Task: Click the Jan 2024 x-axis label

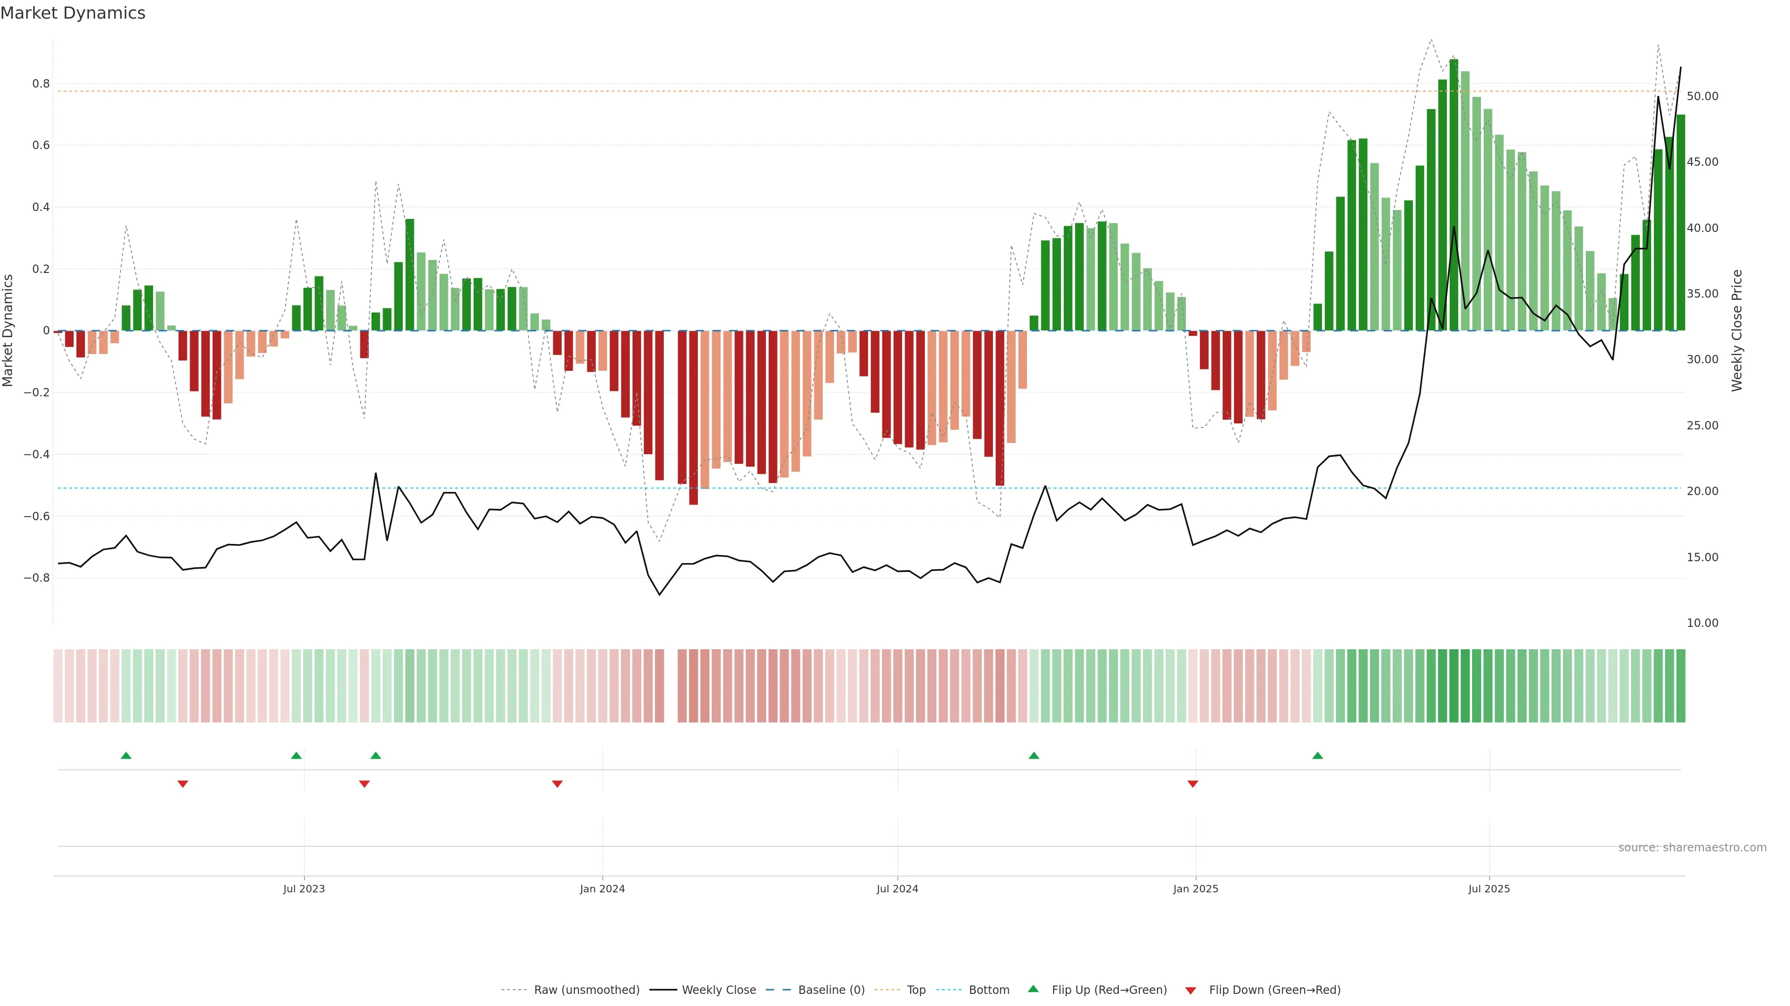Action: (x=602, y=889)
